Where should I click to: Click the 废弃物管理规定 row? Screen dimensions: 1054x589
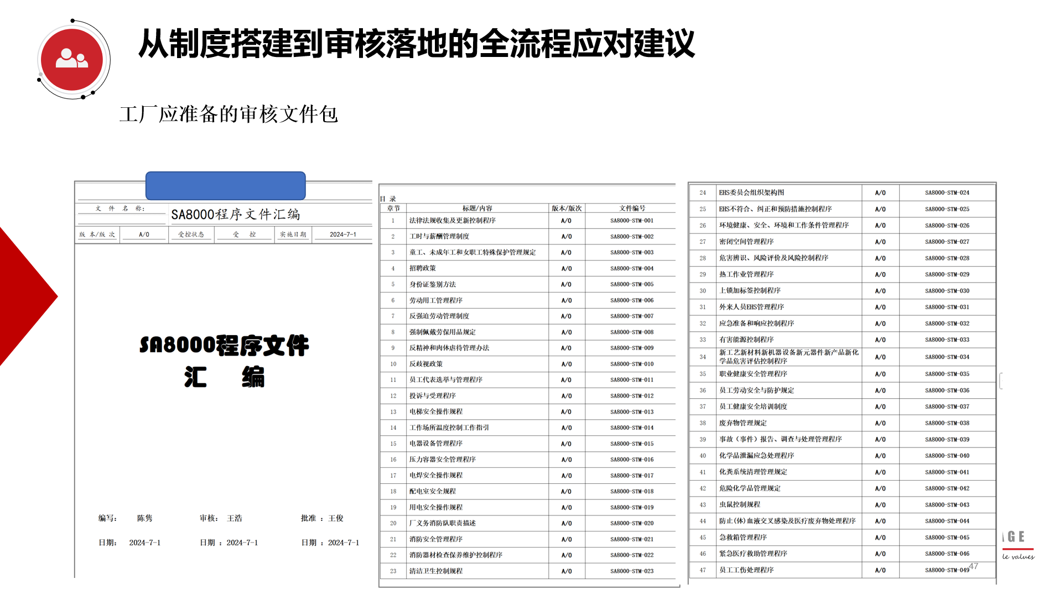(743, 423)
